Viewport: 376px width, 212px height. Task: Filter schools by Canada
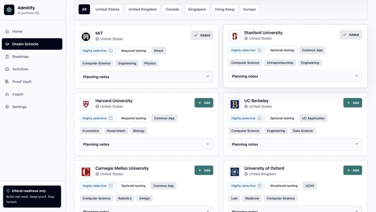click(x=173, y=9)
